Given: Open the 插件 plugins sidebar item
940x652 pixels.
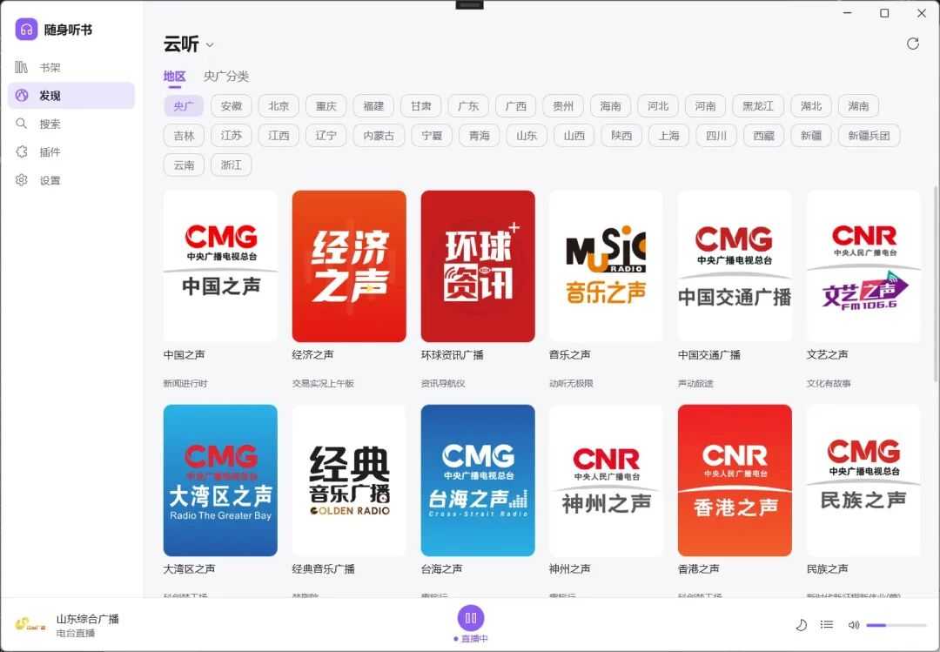Looking at the screenshot, I should pyautogui.click(x=70, y=151).
